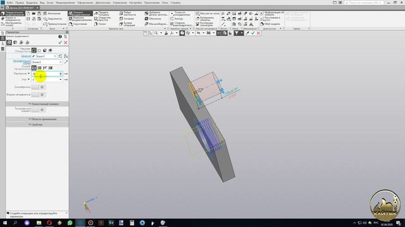The width and height of the screenshot is (405, 227).
Task: Select На расстояние extrusion method icon
Action: point(34,67)
